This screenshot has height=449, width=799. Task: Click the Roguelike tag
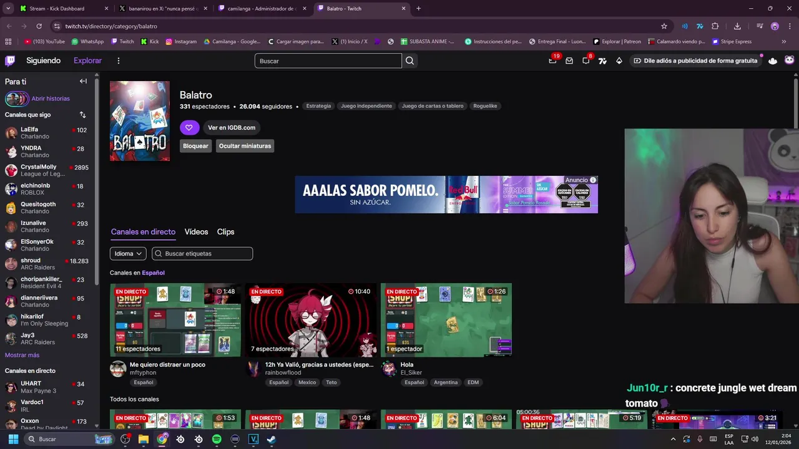point(485,106)
